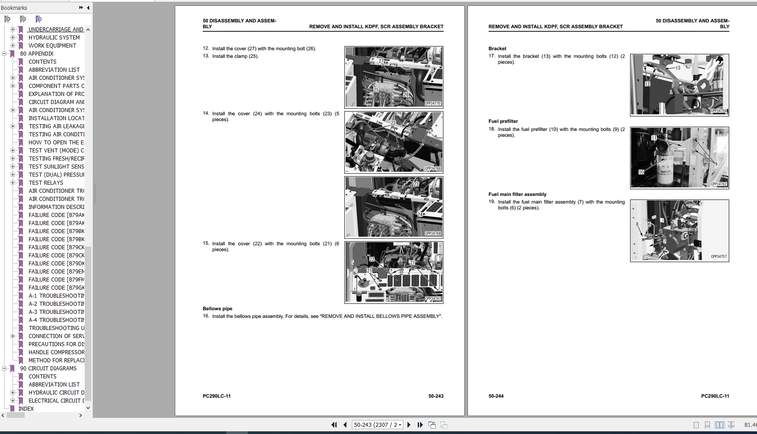The image size is (757, 434).
Task: Collapse the Bookmarks side panel arrow
Action: point(88,8)
